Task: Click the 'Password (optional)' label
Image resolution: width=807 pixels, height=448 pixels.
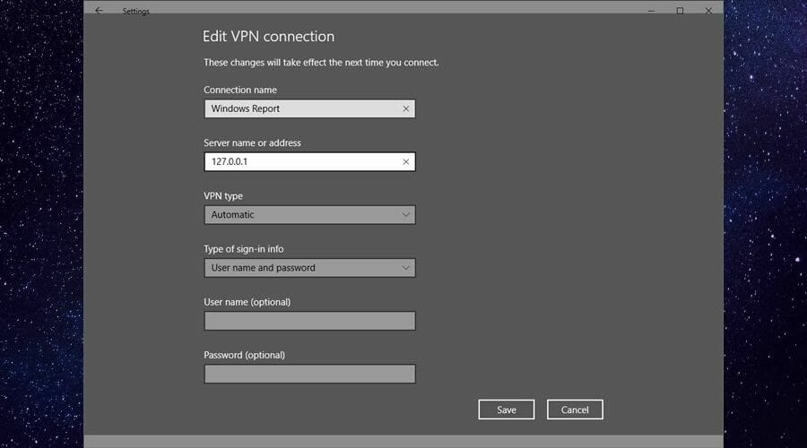Action: click(x=244, y=355)
